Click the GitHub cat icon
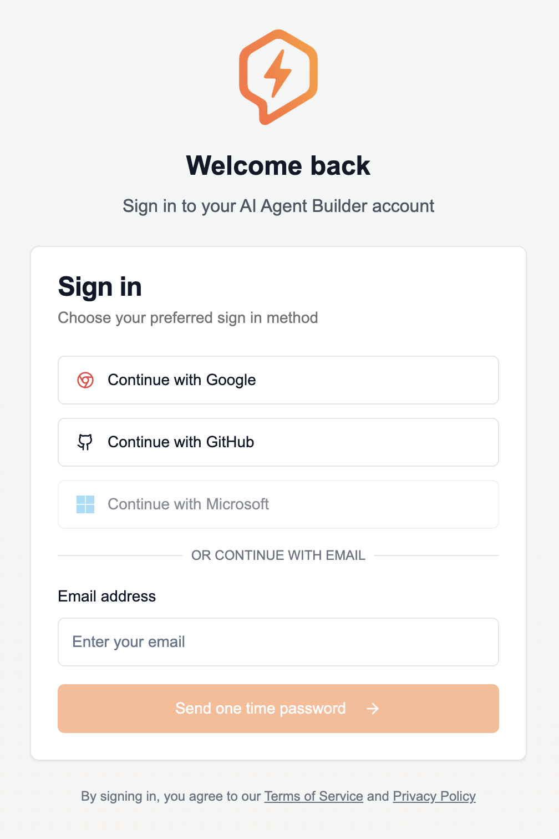Viewport: 559px width, 839px height. coord(86,442)
